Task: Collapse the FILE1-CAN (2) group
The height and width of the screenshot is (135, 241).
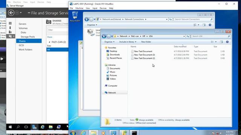Action: click(x=49, y=42)
